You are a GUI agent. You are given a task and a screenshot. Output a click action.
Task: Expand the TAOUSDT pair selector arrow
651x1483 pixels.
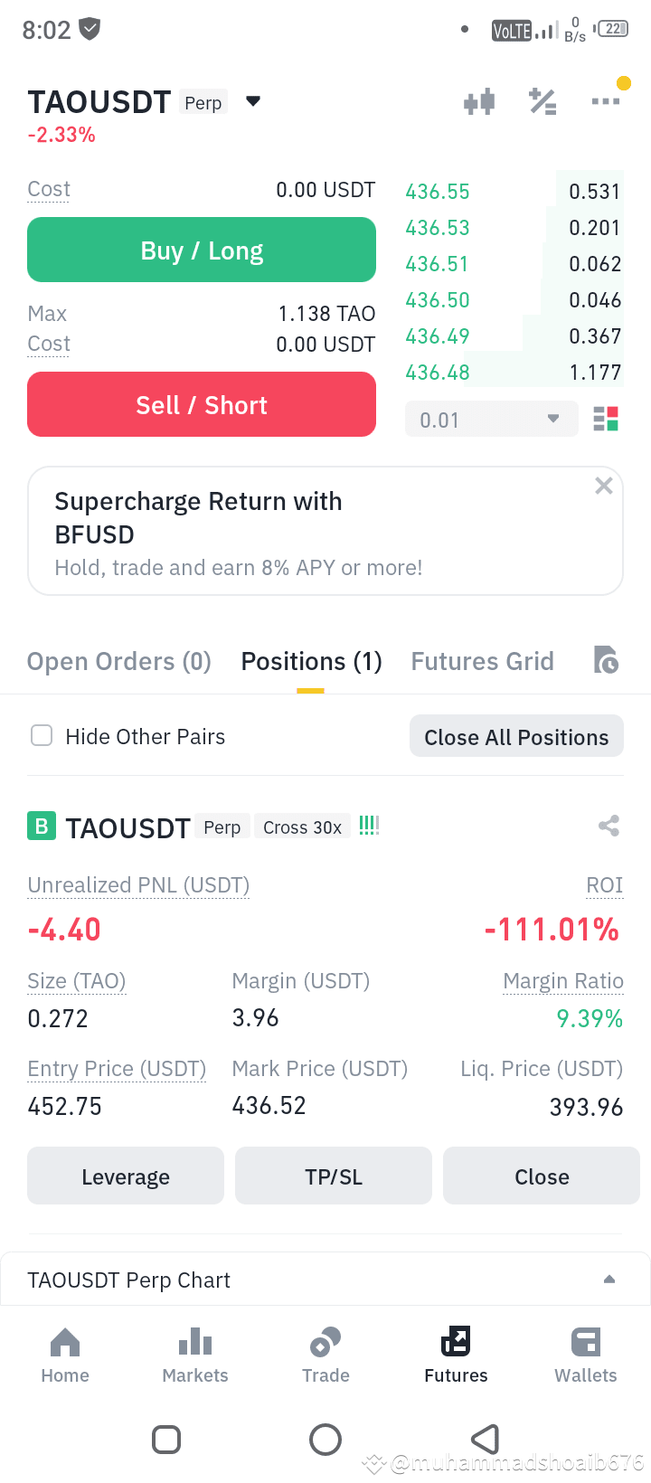point(253,101)
